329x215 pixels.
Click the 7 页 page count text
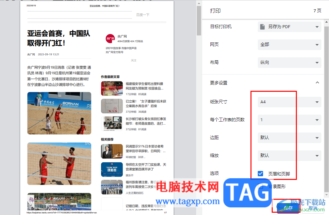click(x=317, y=11)
